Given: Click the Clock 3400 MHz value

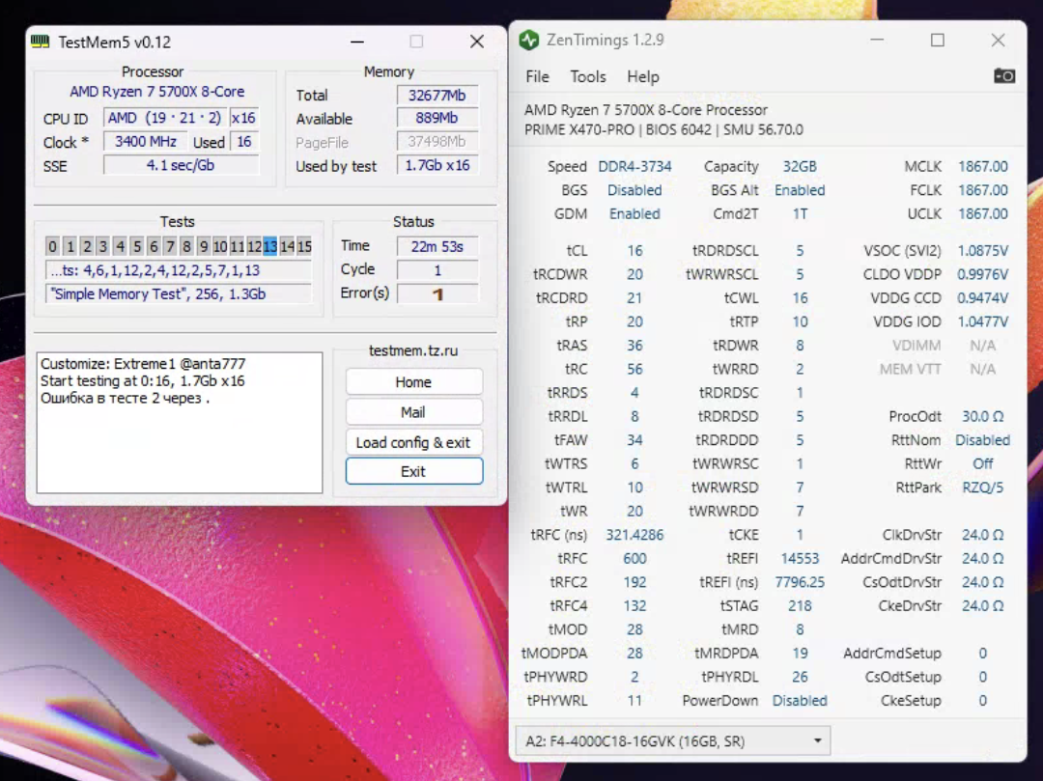Looking at the screenshot, I should point(146,142).
